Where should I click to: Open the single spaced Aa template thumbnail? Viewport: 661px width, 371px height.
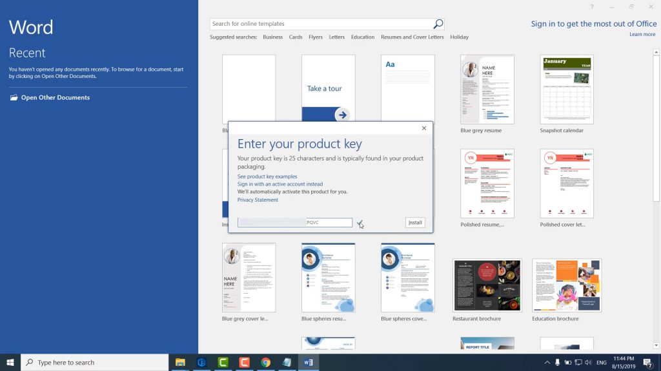(x=408, y=88)
